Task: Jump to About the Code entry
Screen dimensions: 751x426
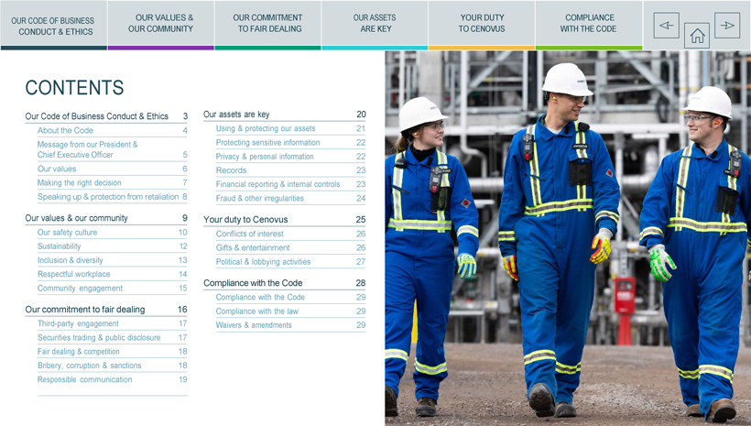Action: pos(65,131)
